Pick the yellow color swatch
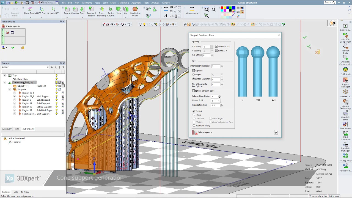 tap(225, 8)
